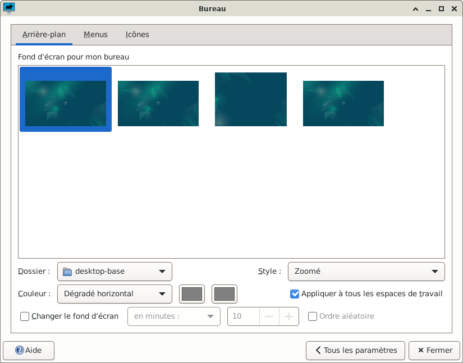463x363 pixels.
Task: Close the Bureau window with X icon
Action: click(455, 9)
